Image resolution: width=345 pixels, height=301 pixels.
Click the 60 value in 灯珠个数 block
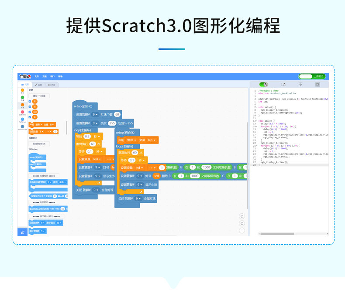point(117,114)
